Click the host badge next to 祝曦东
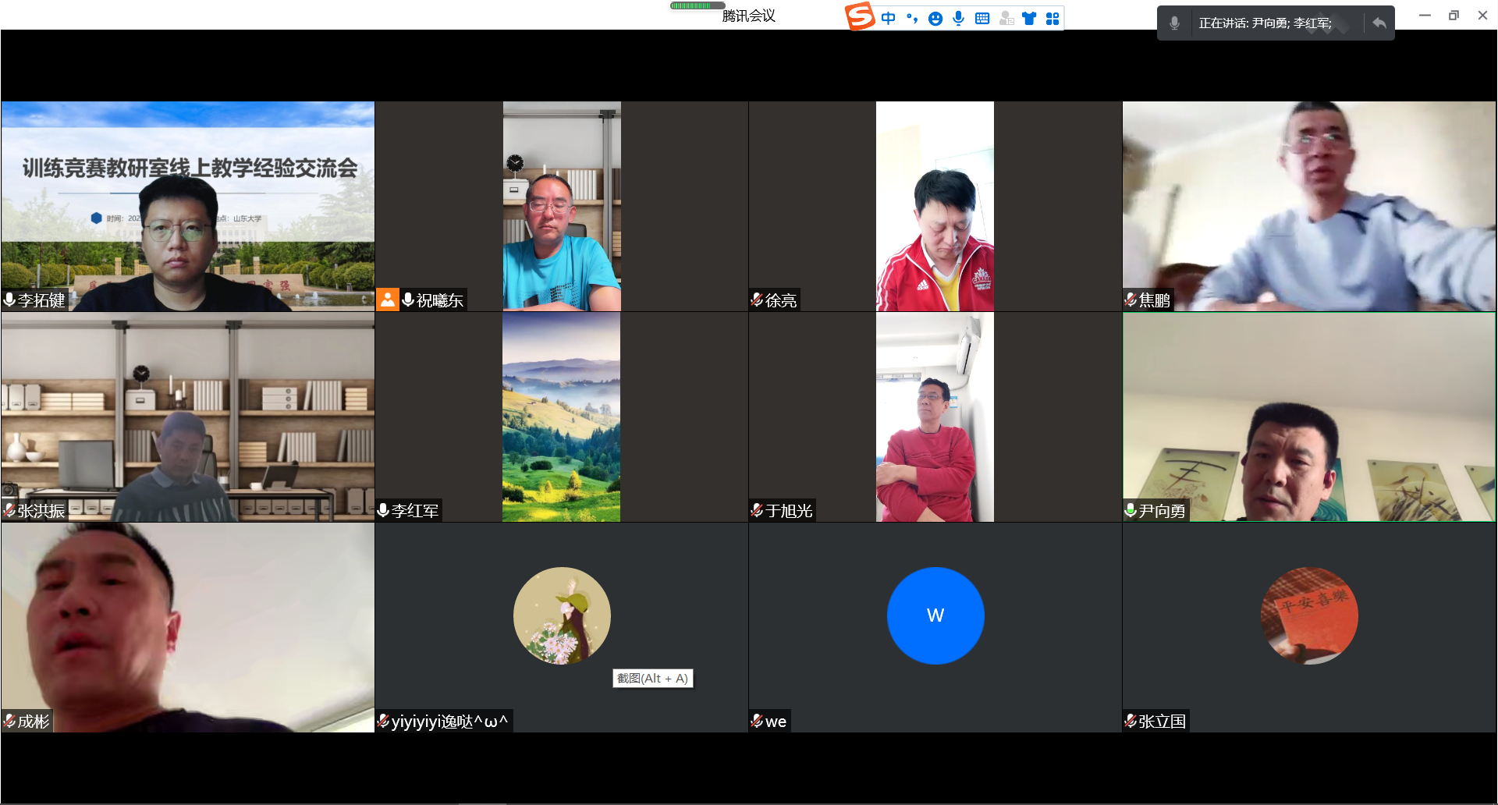 pos(388,300)
